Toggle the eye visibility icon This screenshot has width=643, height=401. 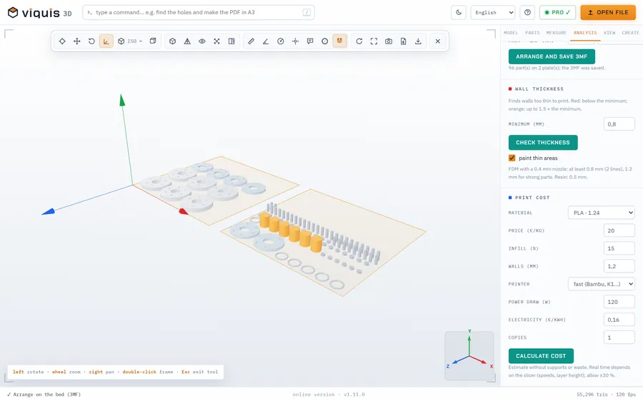[x=202, y=41]
